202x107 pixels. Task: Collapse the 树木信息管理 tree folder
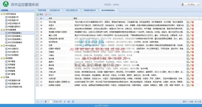tap(1, 30)
